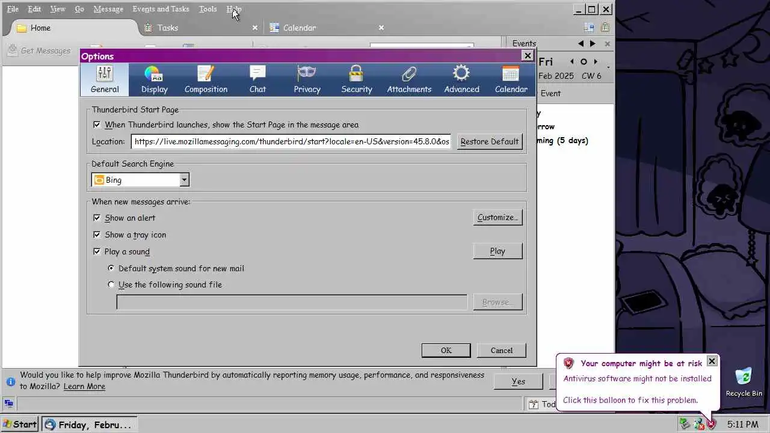Viewport: 770px width, 433px height.
Task: Click the Play sound button
Action: pos(497,251)
